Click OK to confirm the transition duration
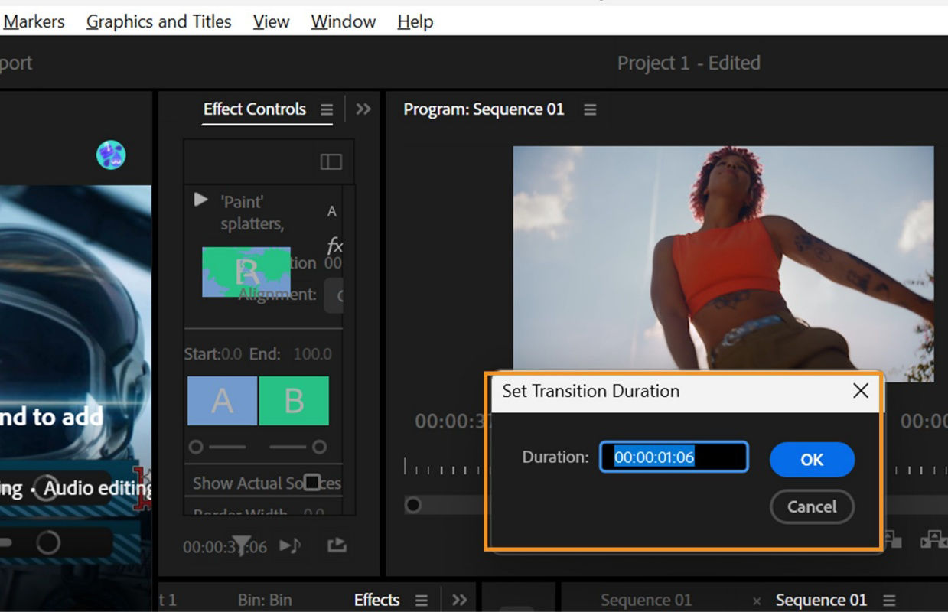 tap(812, 459)
